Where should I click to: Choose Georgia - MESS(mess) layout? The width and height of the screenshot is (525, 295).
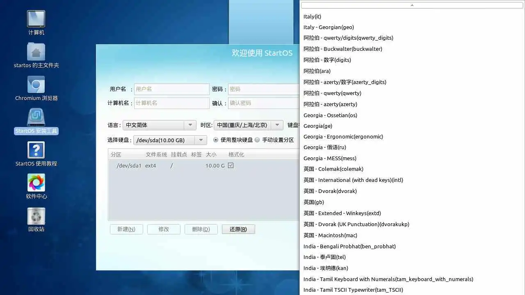click(412, 158)
